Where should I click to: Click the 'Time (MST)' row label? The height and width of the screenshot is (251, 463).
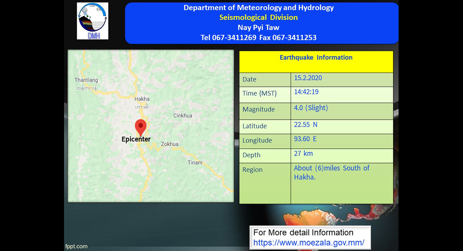[260, 93]
